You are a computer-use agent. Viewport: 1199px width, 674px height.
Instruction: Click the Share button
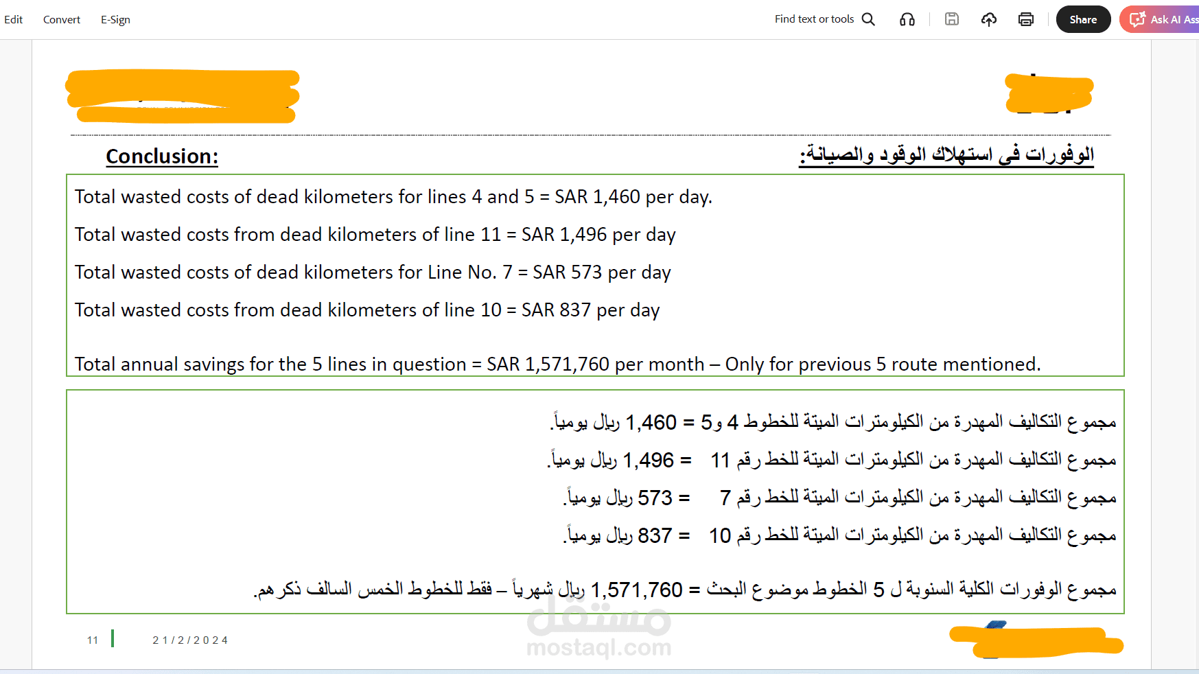pyautogui.click(x=1083, y=19)
